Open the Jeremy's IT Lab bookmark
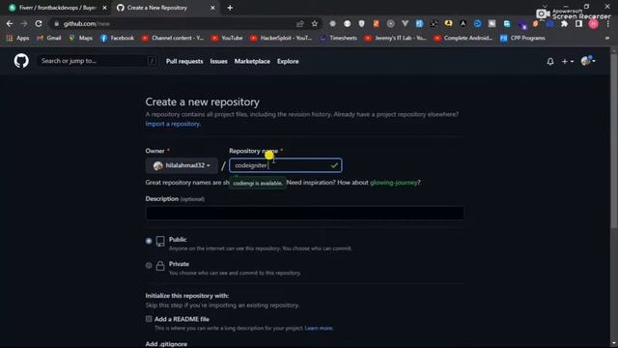The image size is (618, 348). click(395, 38)
